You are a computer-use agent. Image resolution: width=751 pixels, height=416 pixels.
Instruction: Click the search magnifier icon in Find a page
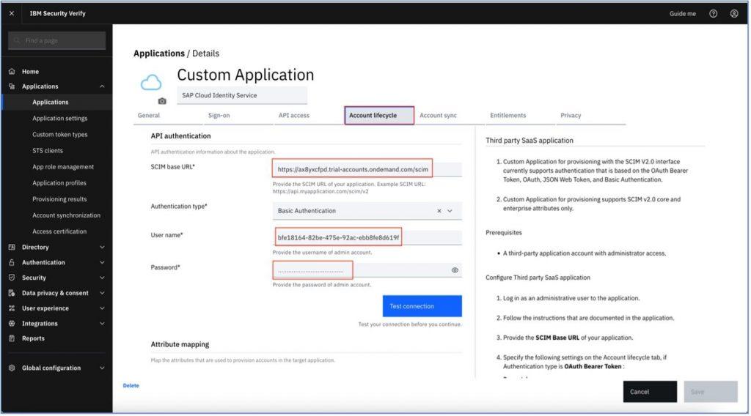tap(18, 40)
